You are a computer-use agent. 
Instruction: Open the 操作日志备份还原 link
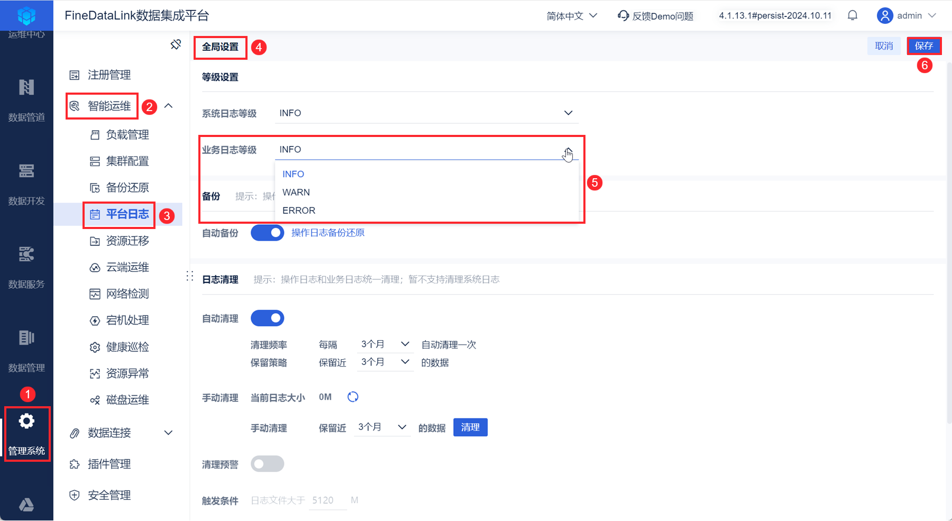pyautogui.click(x=328, y=233)
